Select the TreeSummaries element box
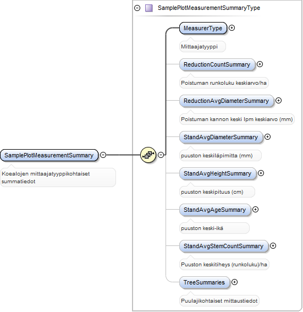The width and height of the screenshot is (303, 312). [205, 282]
